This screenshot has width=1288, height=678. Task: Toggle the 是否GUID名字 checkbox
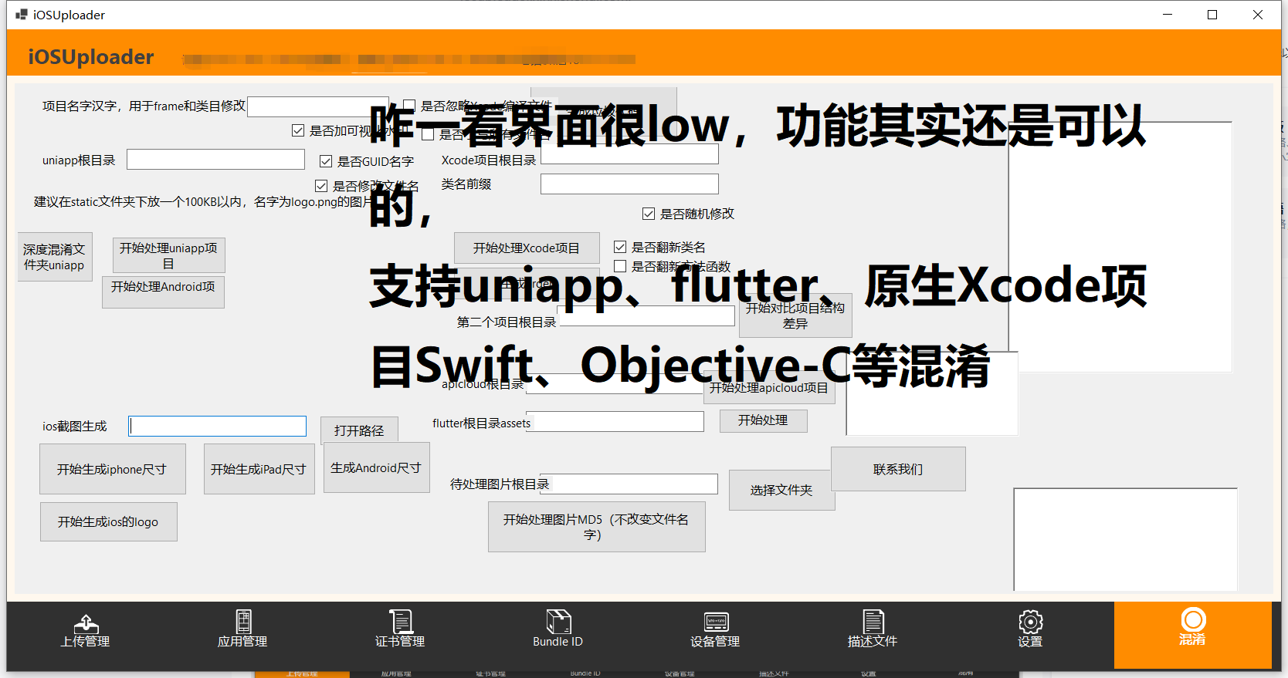pos(326,161)
